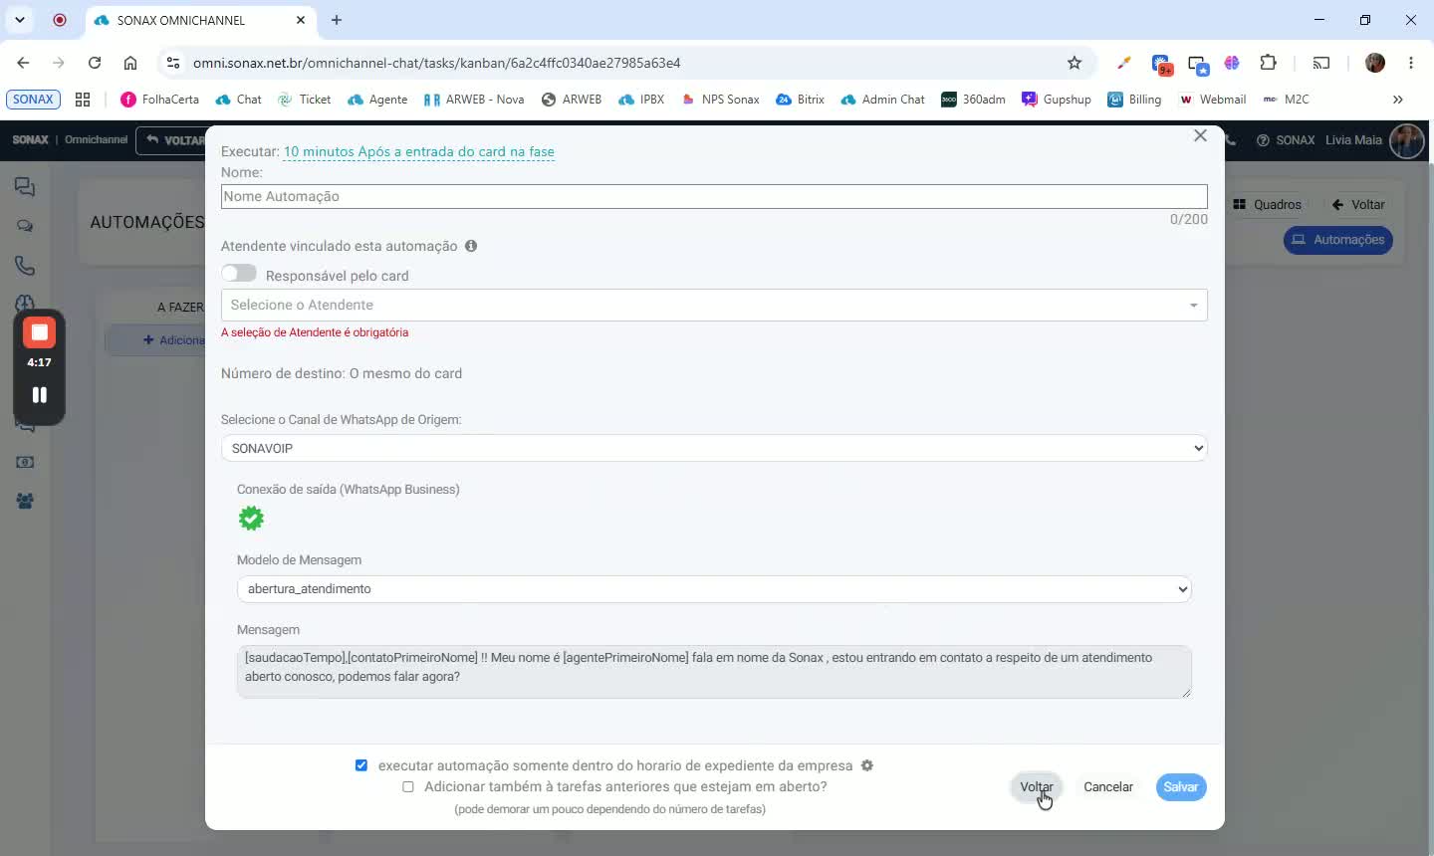The image size is (1434, 856).
Task: Click the Mensagem text area
Action: (x=714, y=672)
